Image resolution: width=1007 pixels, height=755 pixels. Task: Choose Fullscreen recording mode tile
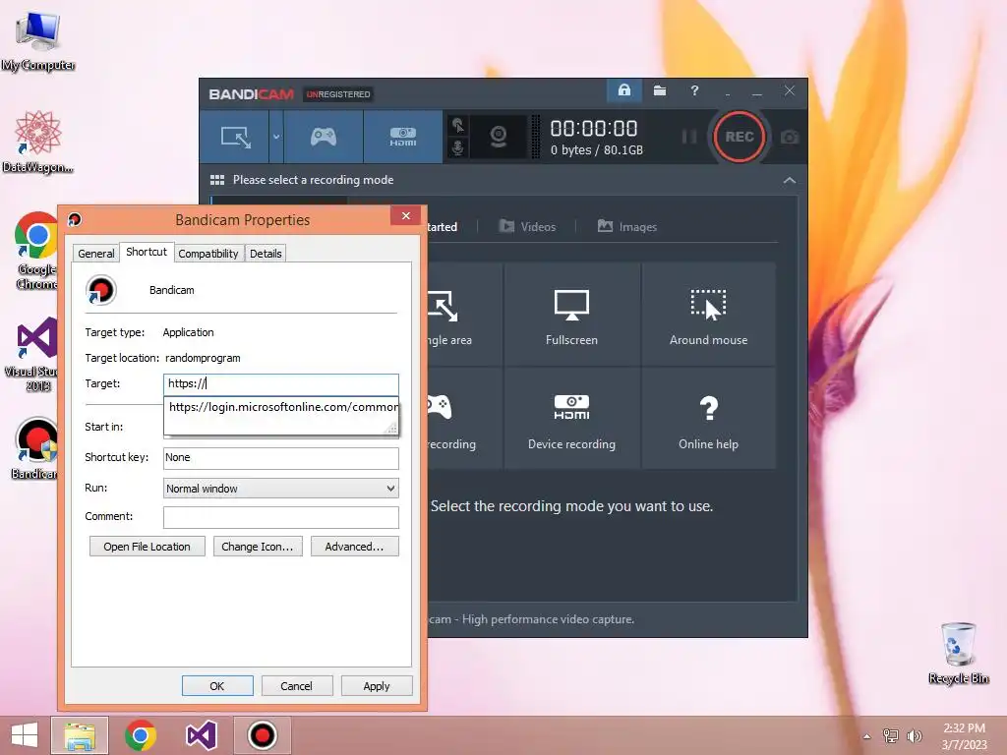tap(571, 315)
